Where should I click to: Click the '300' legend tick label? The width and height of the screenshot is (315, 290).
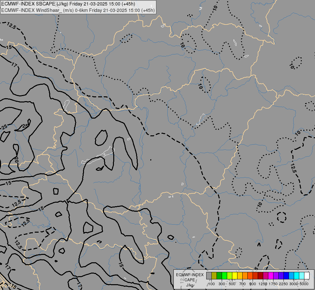[222, 284]
